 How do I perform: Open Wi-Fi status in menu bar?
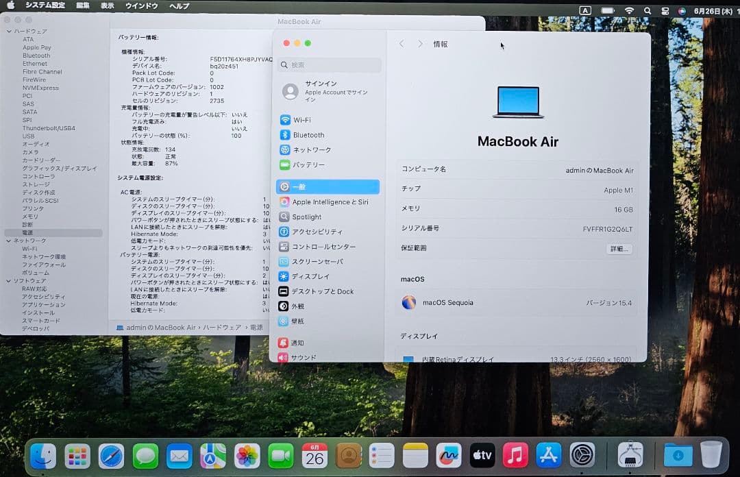[629, 11]
